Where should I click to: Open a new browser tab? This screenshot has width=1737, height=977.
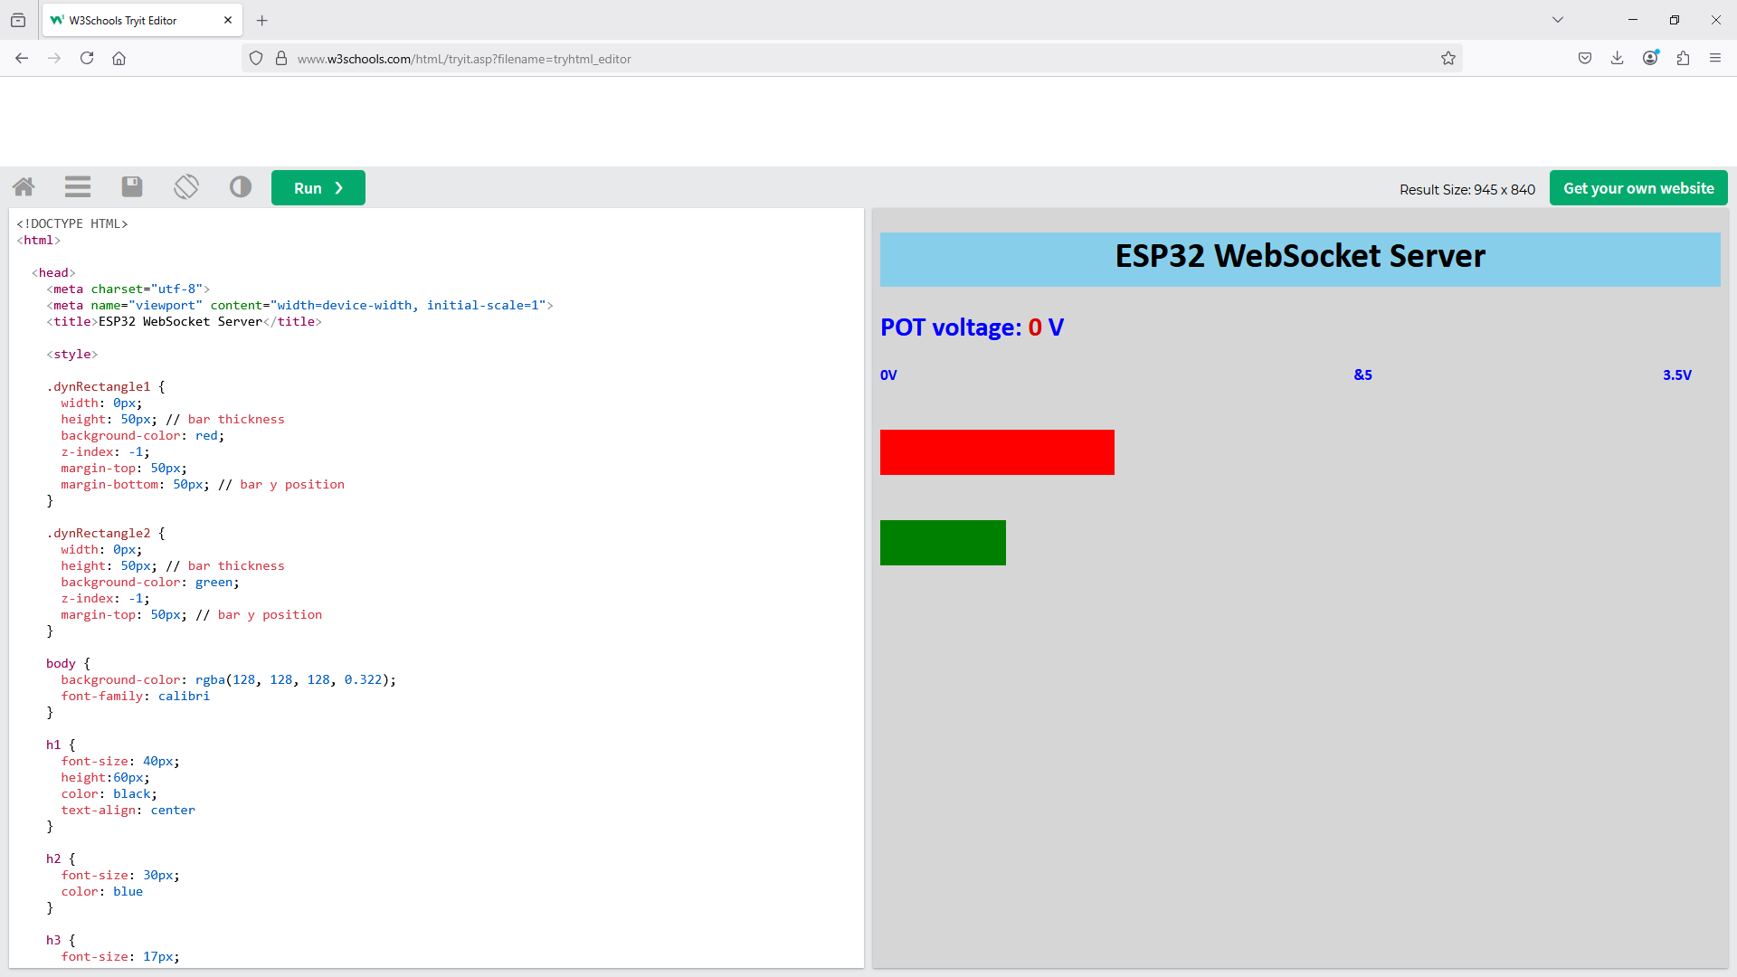pos(262,20)
